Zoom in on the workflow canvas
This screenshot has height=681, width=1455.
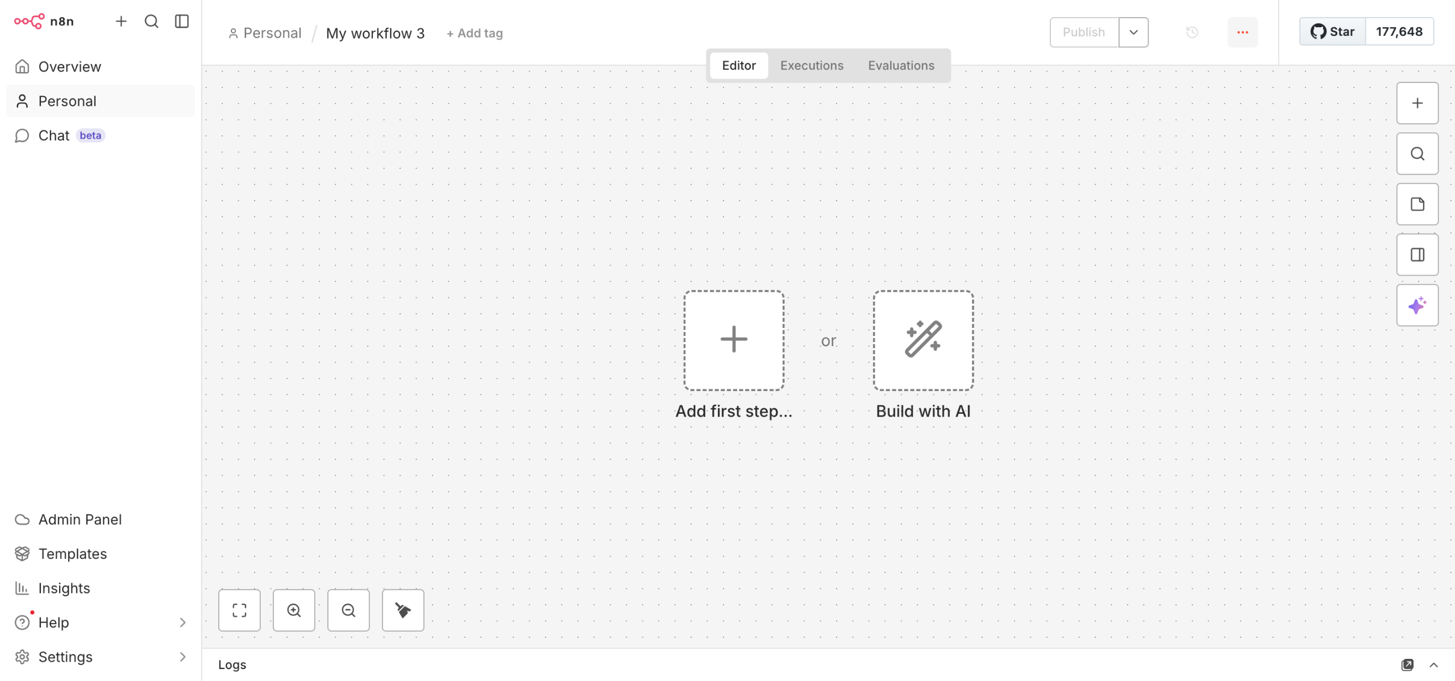(294, 610)
